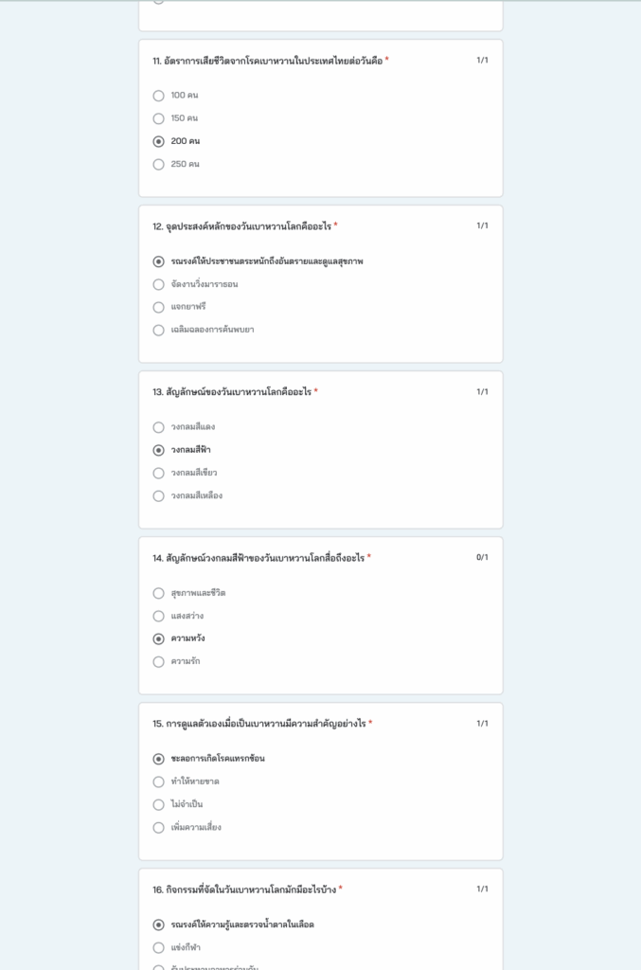Choose '150 คน' radio button
Screen dimensions: 641x970
(158, 118)
